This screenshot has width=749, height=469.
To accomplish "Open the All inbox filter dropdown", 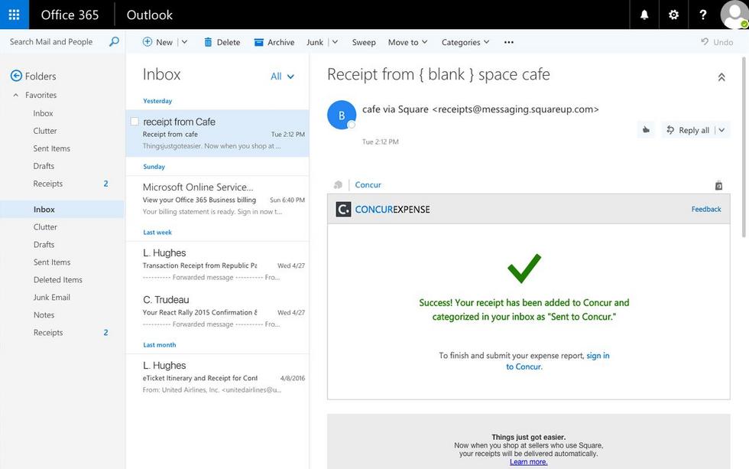I will point(282,76).
